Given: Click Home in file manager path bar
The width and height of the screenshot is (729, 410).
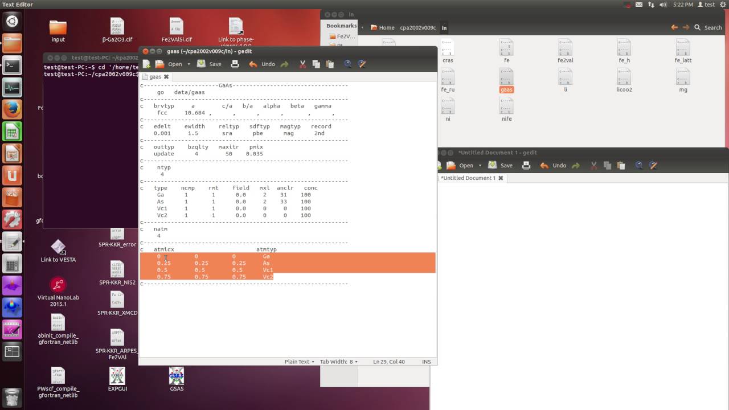Looking at the screenshot, I should [x=382, y=27].
